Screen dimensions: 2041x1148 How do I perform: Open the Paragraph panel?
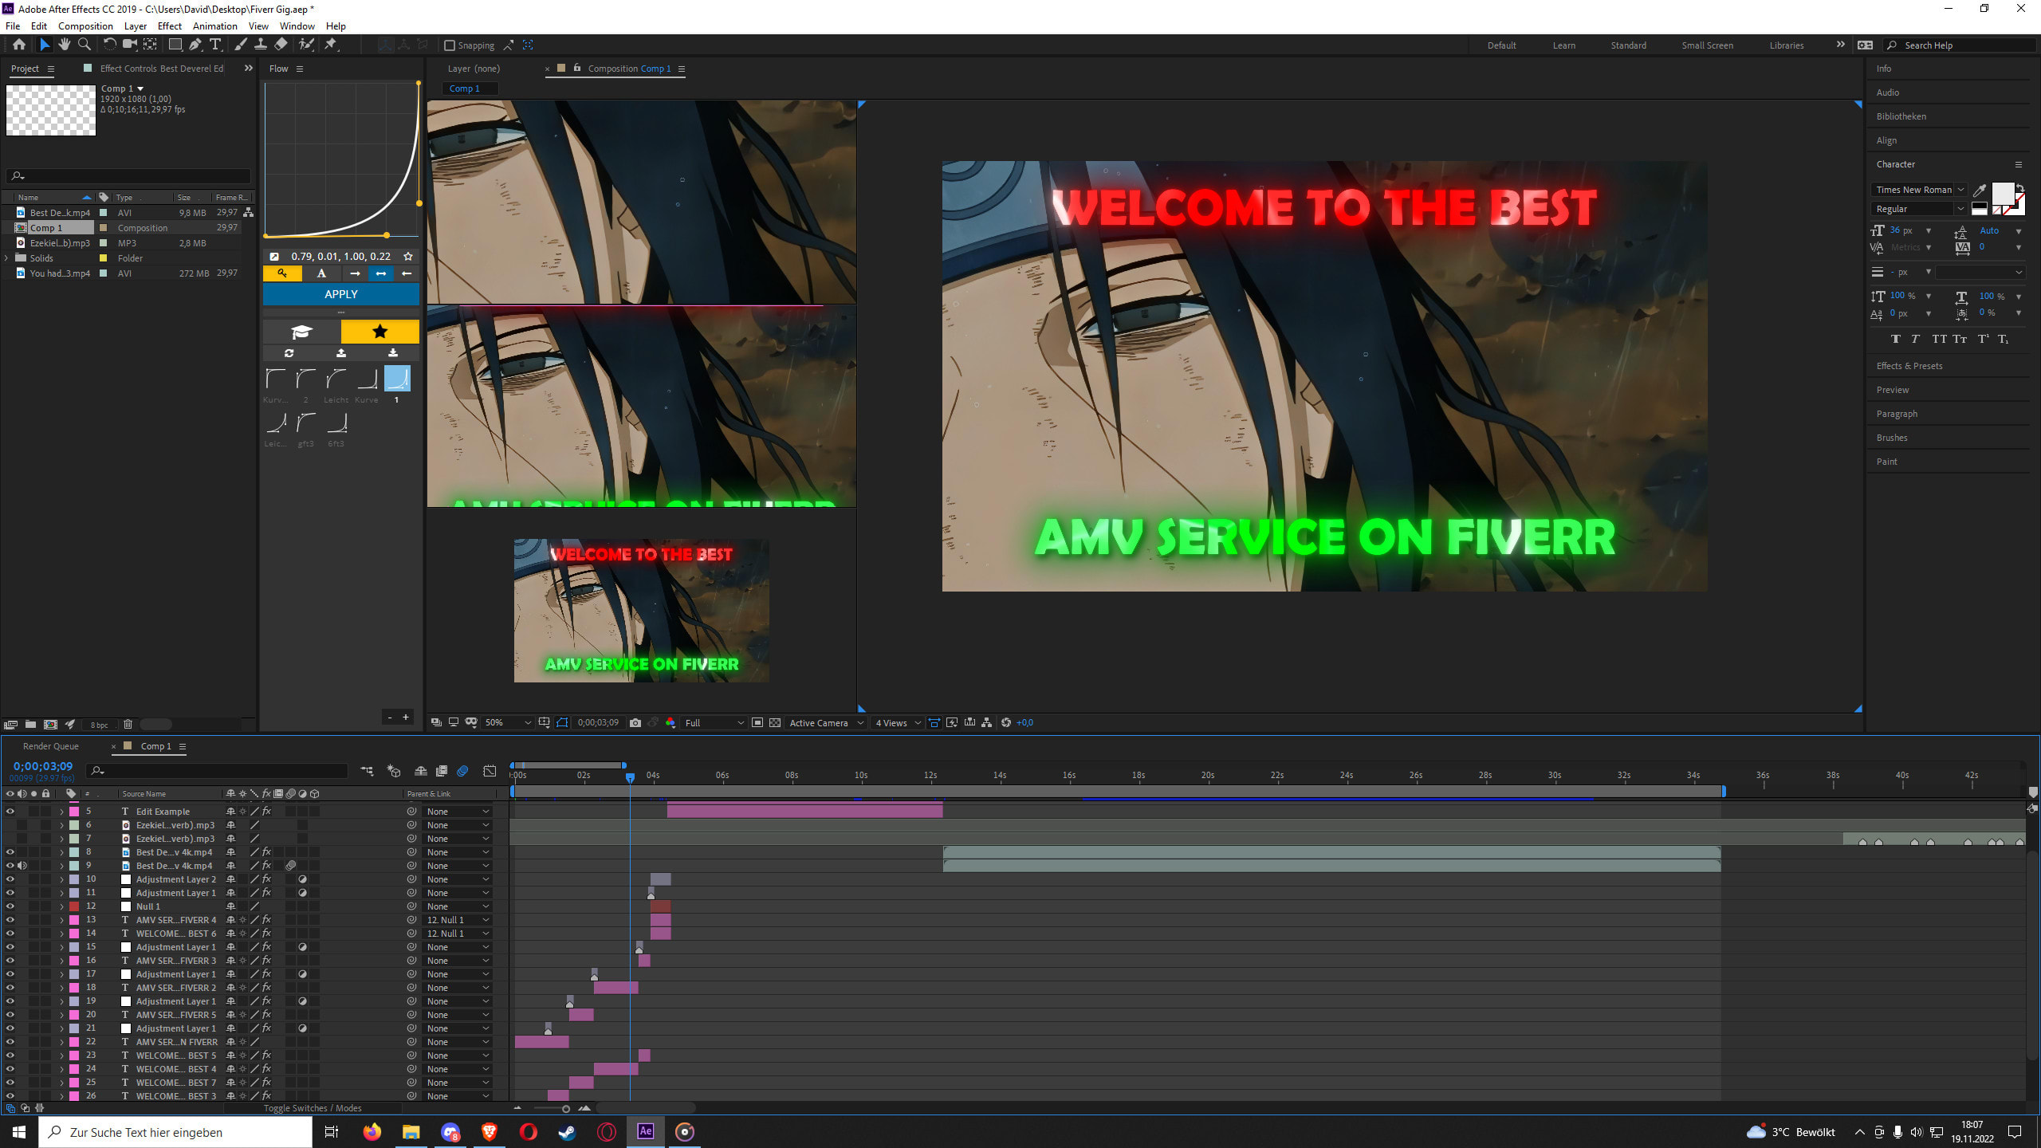click(x=1897, y=414)
